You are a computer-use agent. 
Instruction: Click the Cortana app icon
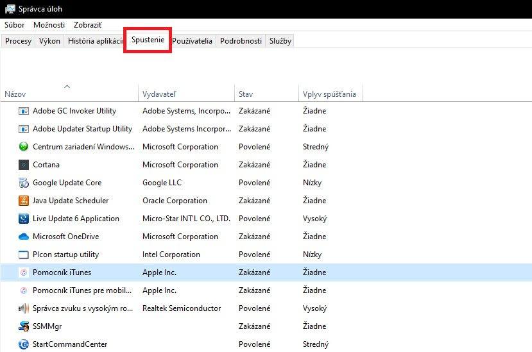click(23, 165)
